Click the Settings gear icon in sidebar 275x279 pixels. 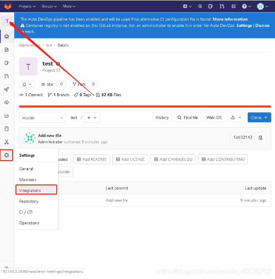coord(7,155)
